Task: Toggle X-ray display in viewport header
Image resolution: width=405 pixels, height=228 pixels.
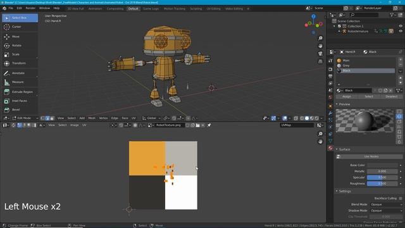Action: click(296, 118)
